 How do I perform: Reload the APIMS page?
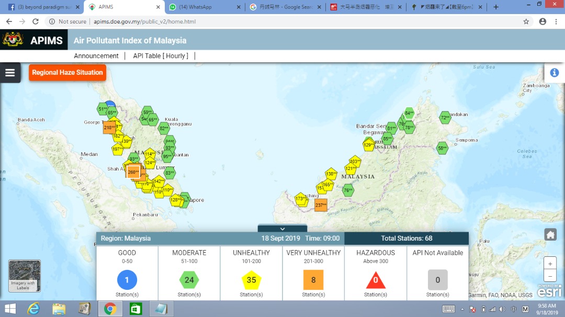point(36,21)
